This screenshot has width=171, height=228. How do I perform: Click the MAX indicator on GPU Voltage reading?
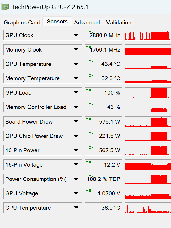tap(89, 191)
